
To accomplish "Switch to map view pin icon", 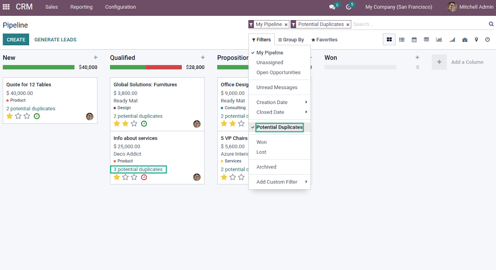I will pos(476,40).
